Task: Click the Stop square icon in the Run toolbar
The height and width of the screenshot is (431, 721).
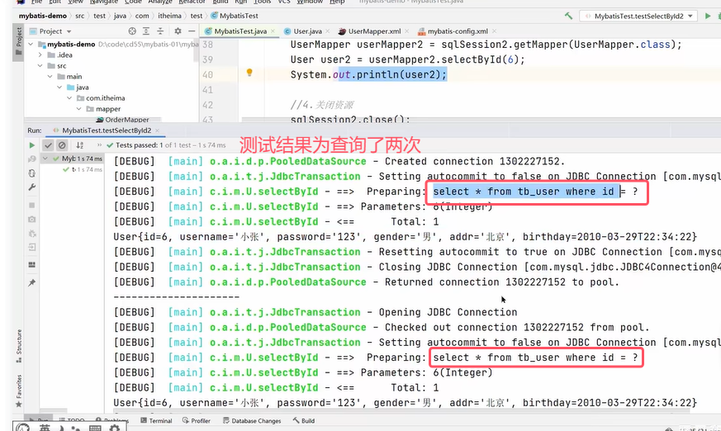Action: click(31, 205)
